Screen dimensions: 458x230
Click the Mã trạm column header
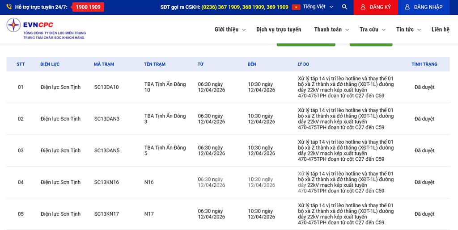(104, 64)
